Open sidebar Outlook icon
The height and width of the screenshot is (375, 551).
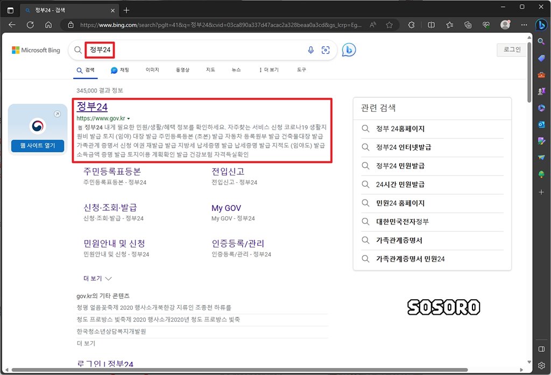pos(541,124)
